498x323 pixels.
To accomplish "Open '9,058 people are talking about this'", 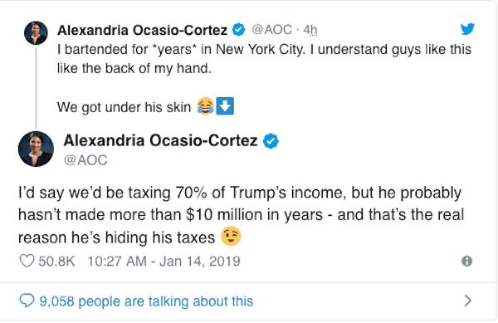I will [x=146, y=301].
